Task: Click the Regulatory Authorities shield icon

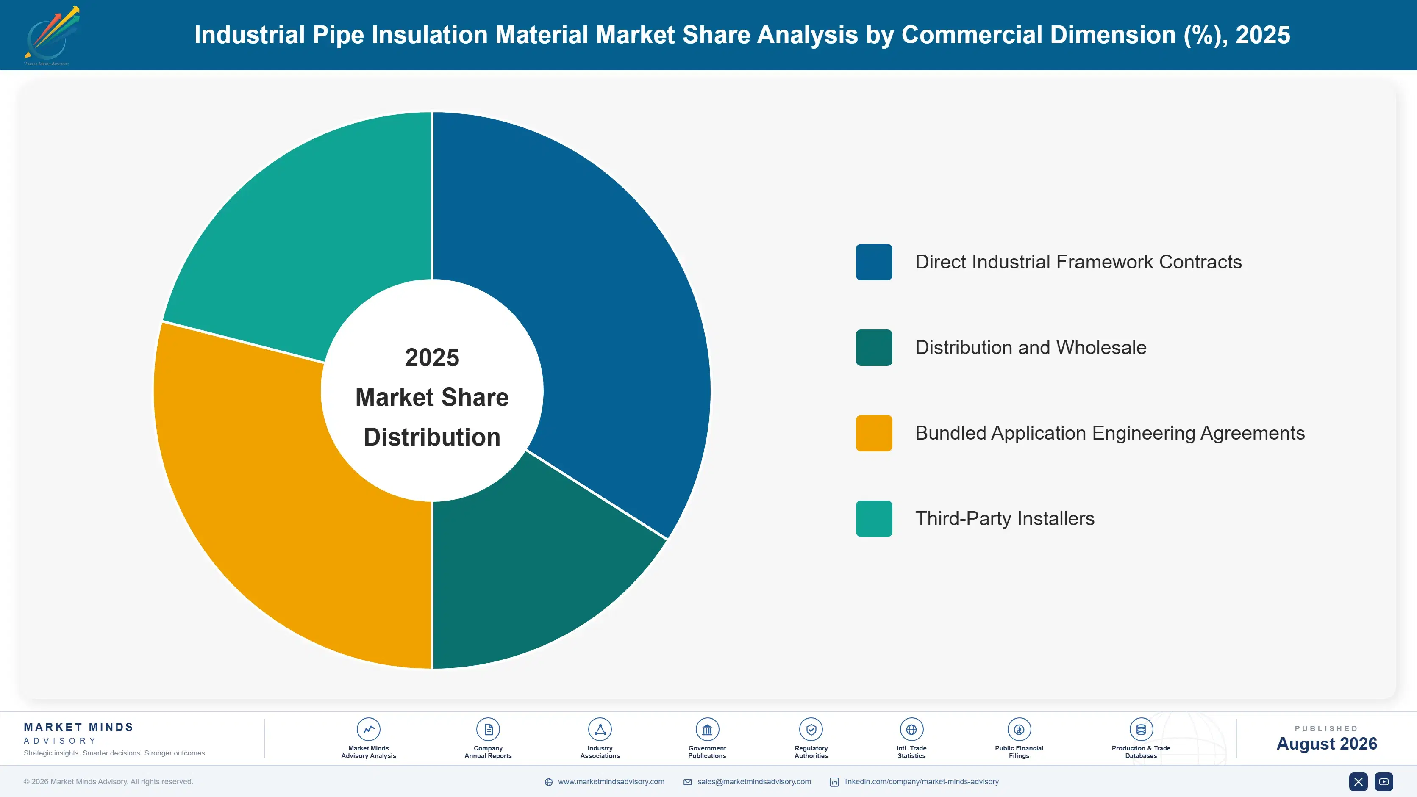Action: [811, 729]
